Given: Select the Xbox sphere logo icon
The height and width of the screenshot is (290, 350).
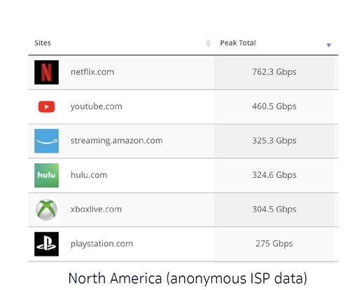Looking at the screenshot, I should point(46,209).
